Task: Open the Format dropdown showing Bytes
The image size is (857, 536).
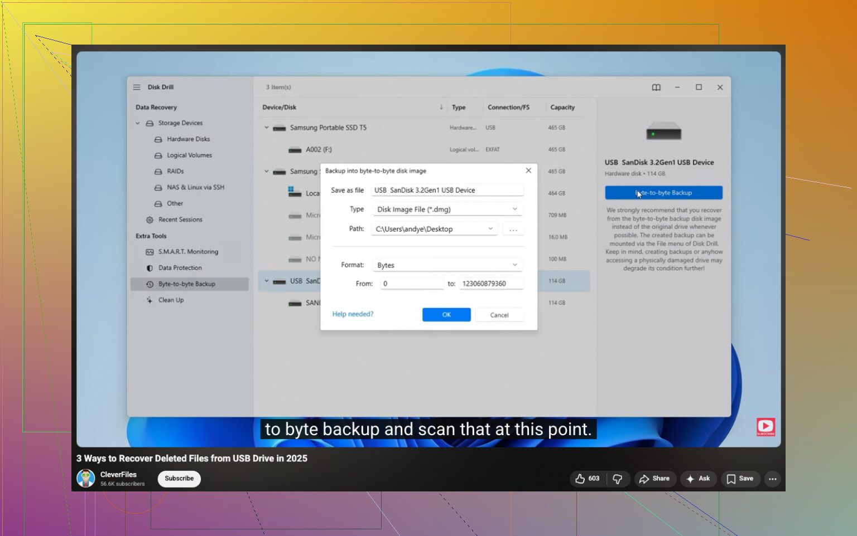Action: (447, 265)
